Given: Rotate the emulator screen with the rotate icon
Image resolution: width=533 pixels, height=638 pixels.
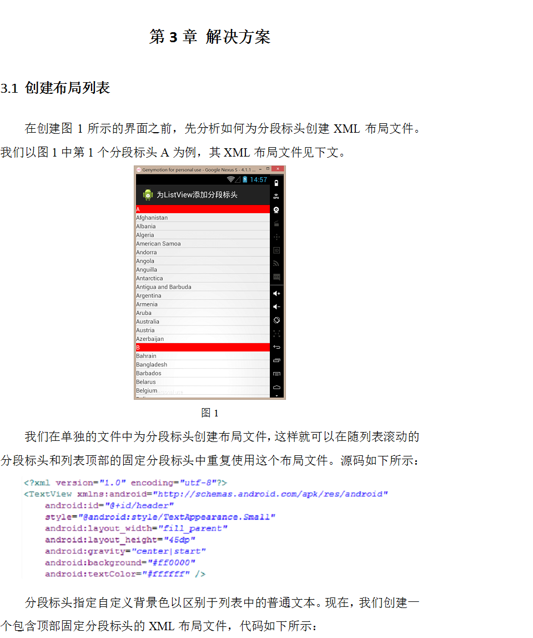Looking at the screenshot, I should click(276, 320).
